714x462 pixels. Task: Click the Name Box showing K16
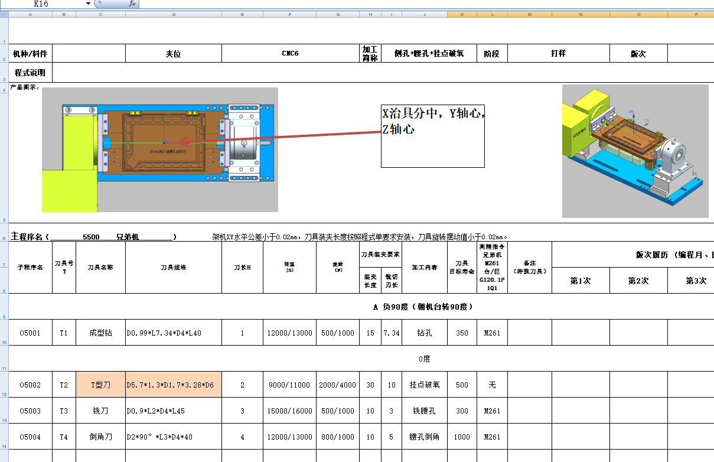[x=41, y=4]
